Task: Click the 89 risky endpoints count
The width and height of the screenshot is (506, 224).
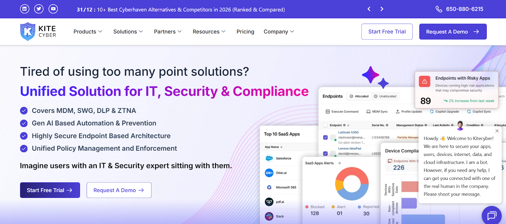Action: click(426, 101)
